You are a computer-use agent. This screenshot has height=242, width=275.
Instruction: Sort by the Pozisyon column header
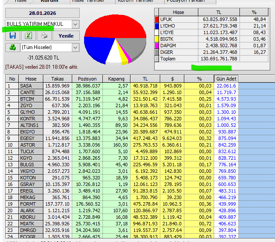click(x=87, y=79)
